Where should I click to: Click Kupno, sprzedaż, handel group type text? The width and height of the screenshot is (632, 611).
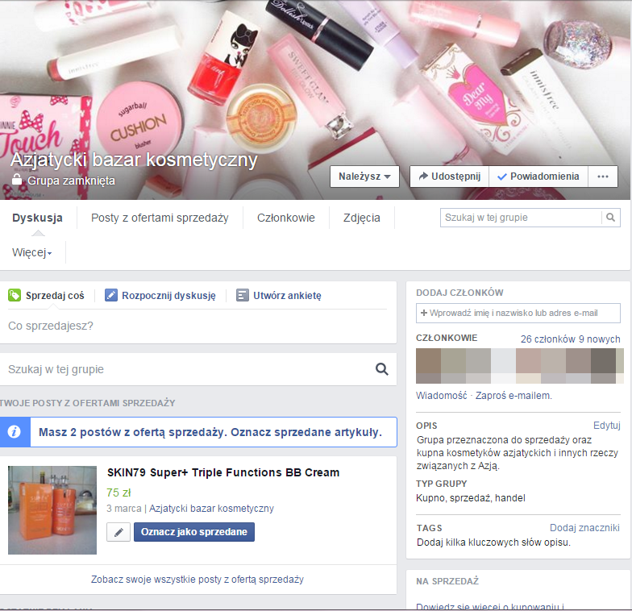point(471,498)
